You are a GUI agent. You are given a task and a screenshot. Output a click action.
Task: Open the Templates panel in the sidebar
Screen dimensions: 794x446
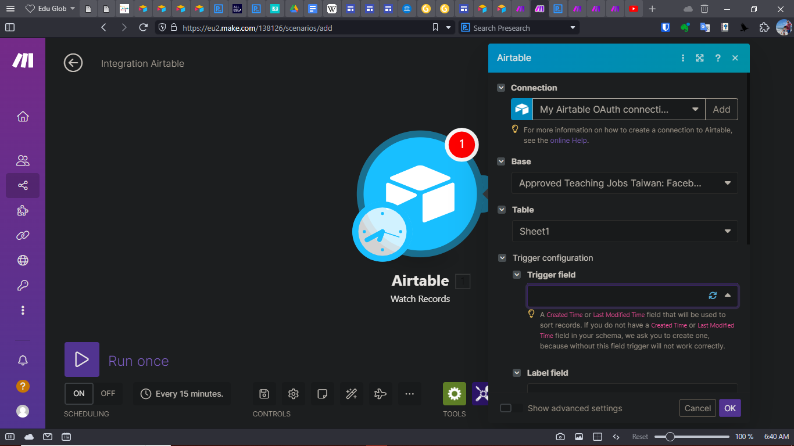click(23, 210)
